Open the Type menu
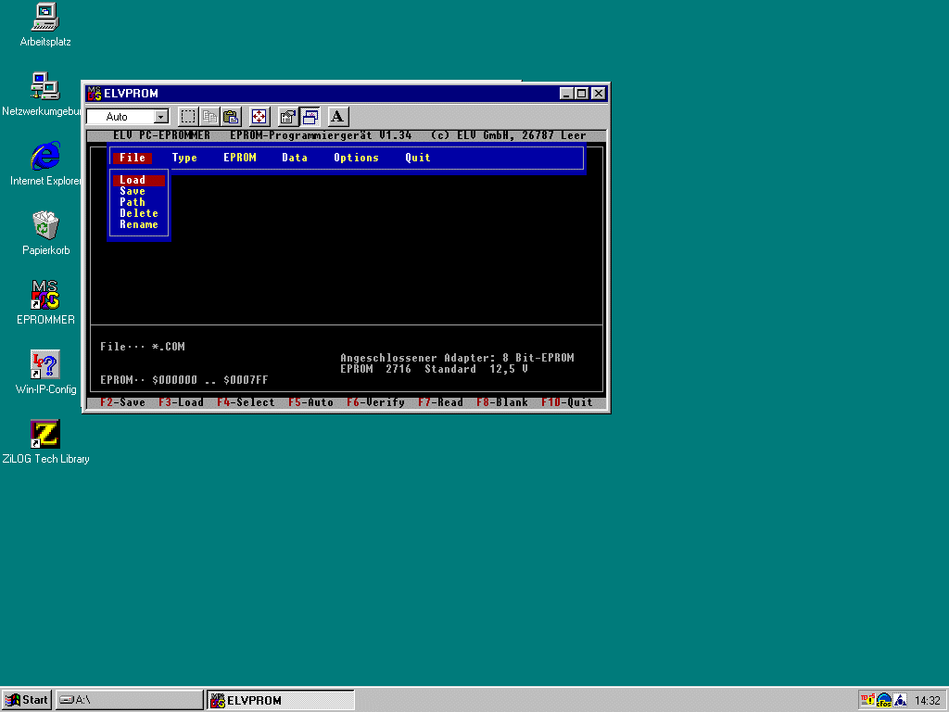Screen dimensions: 949x712 point(184,158)
